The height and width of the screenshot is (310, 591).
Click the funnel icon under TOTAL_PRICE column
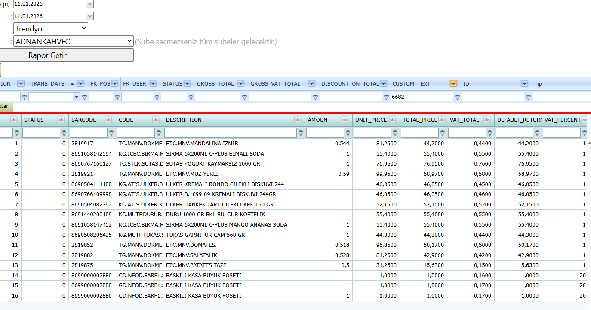coord(443,133)
